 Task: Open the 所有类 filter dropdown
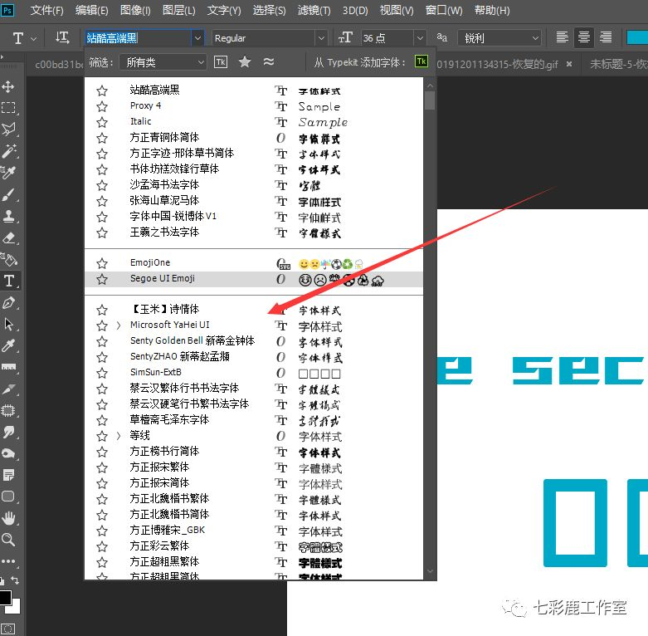click(x=163, y=62)
